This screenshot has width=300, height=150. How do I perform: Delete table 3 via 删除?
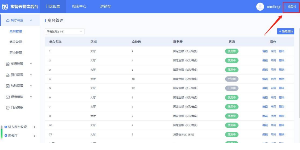pos(282,70)
